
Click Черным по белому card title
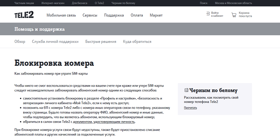tap(213, 90)
